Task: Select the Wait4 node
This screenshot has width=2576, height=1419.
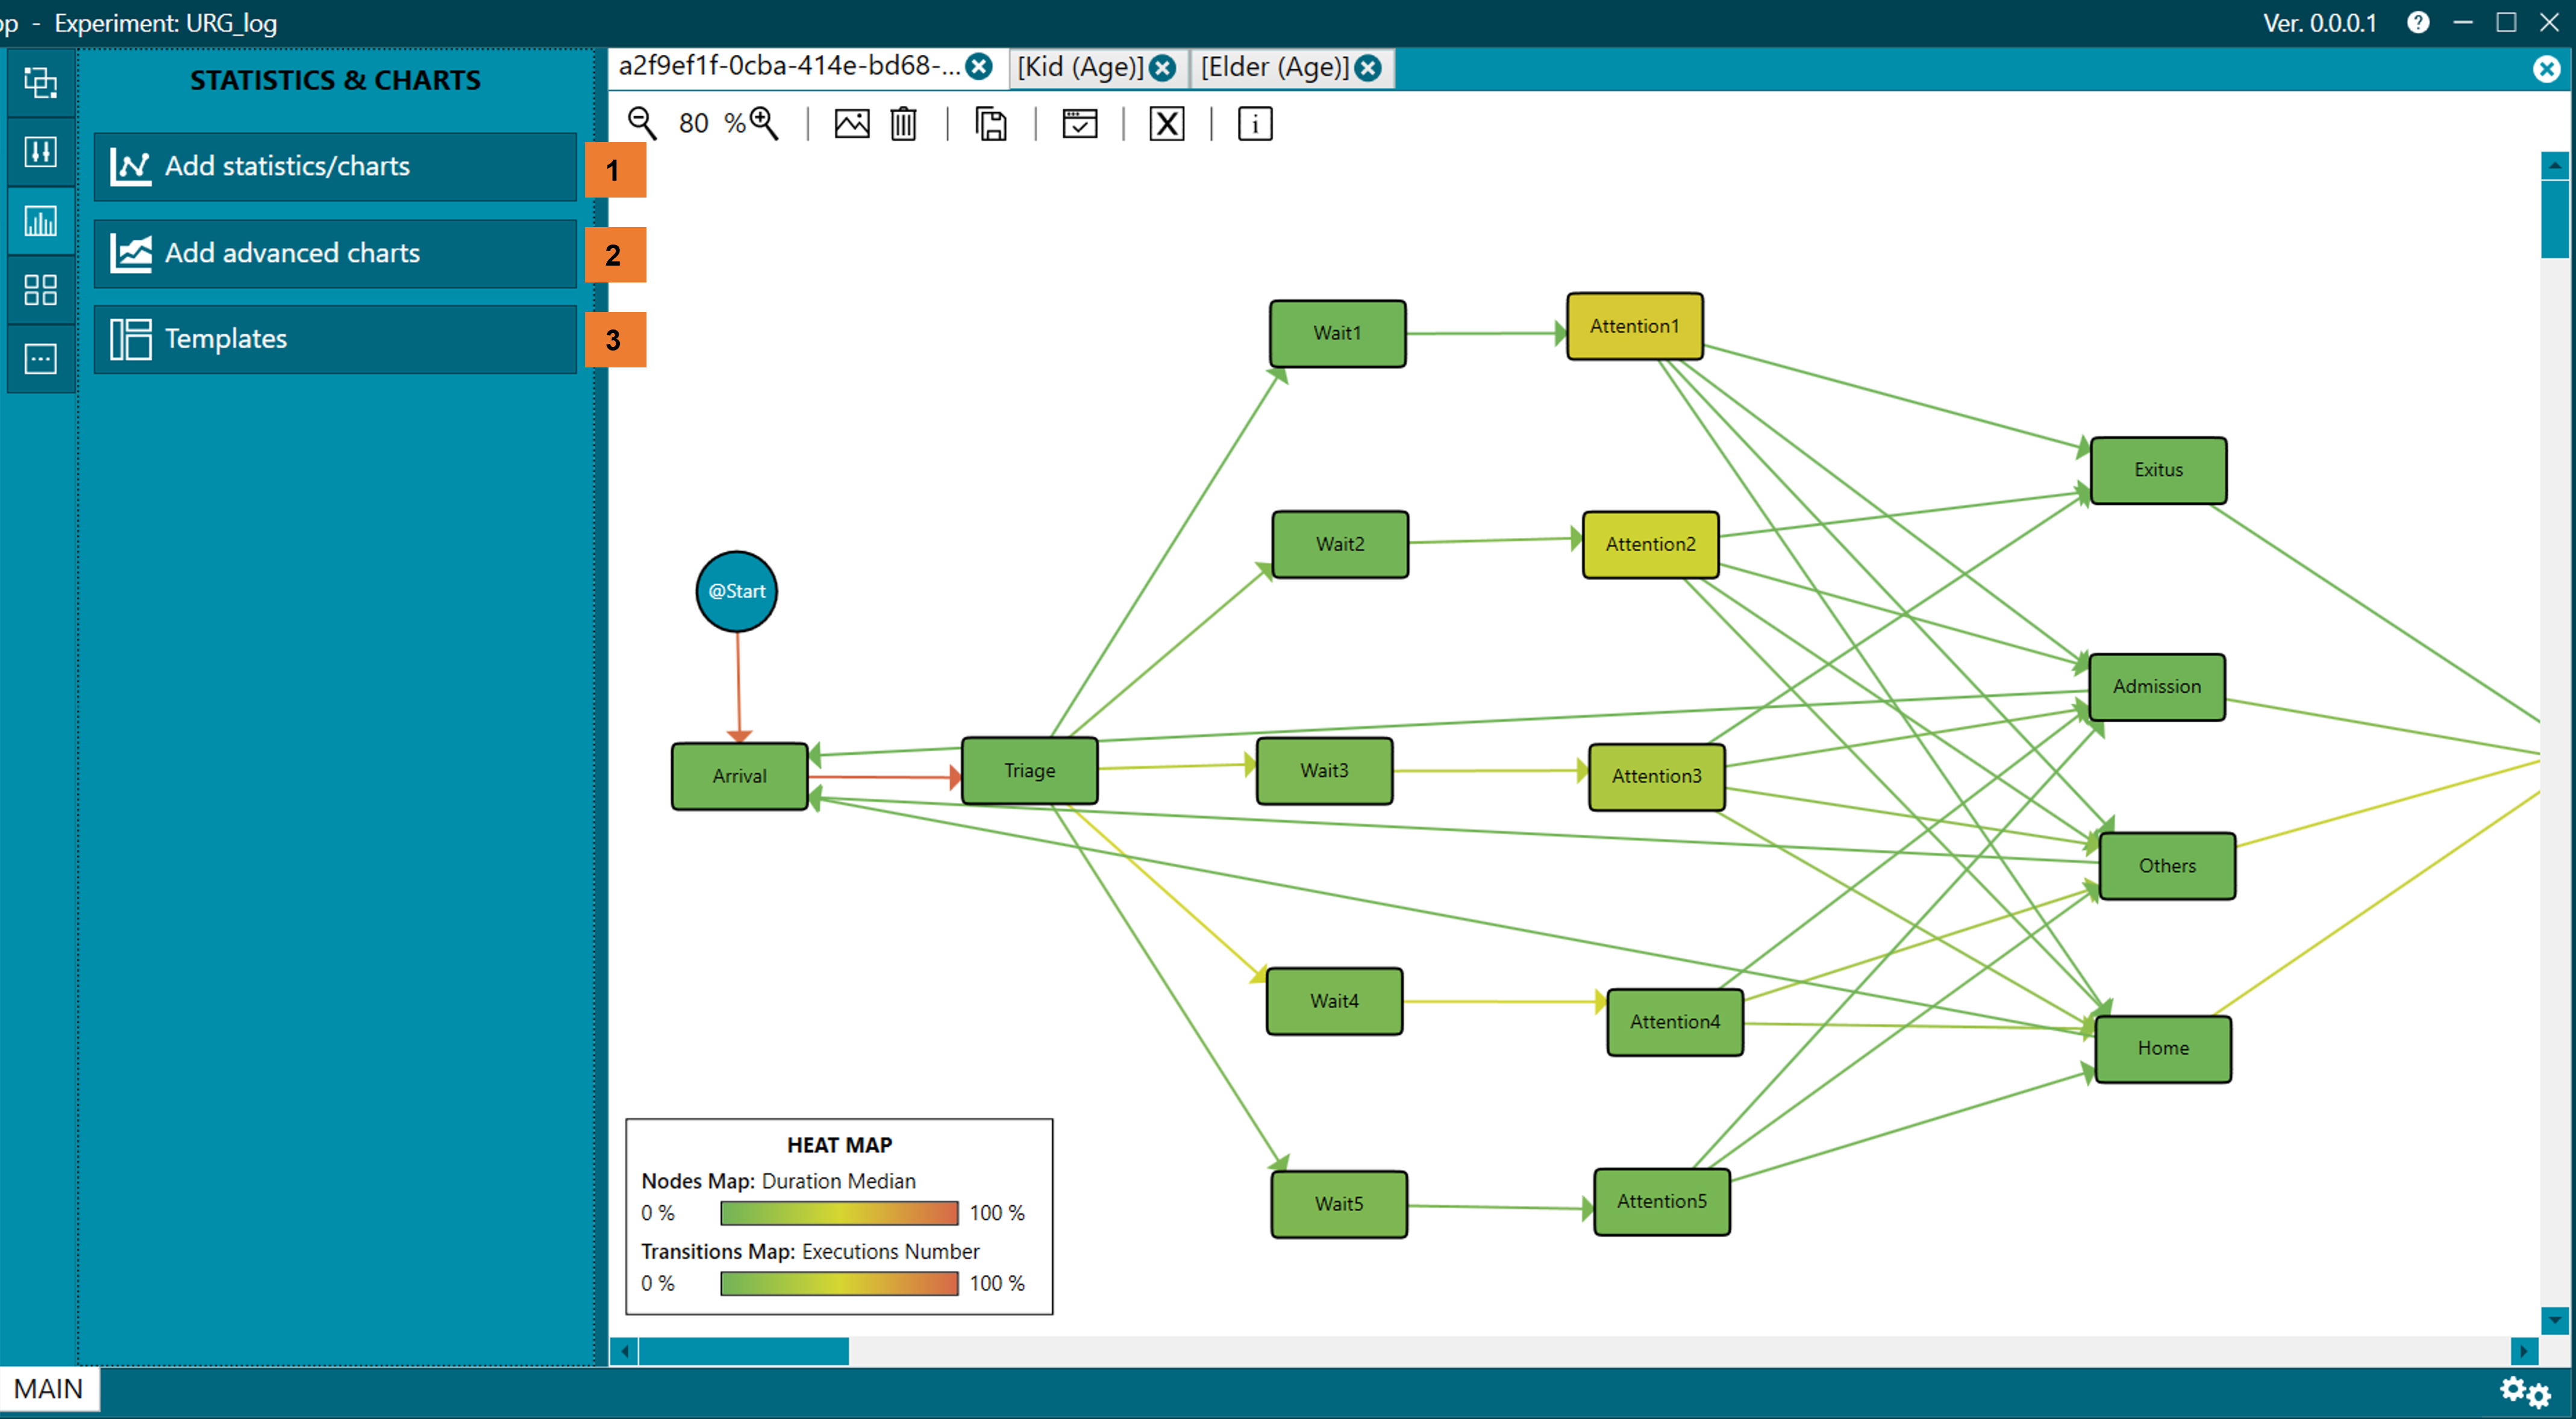Action: (1334, 1001)
